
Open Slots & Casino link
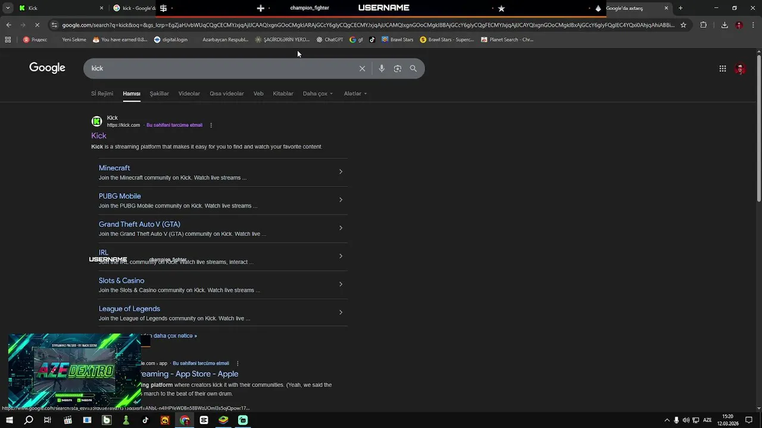click(x=121, y=281)
